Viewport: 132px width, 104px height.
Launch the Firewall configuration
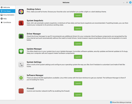78,95
